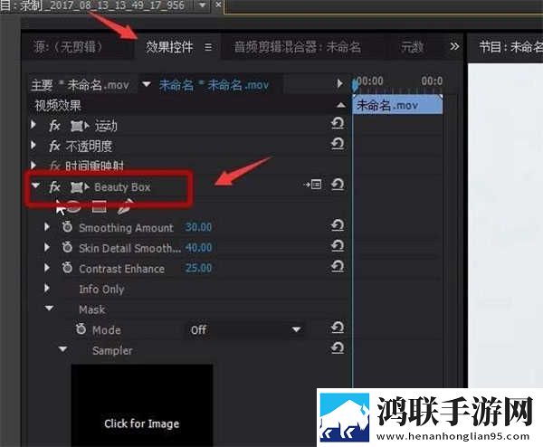Screen dimensions: 543x447
Task: Create a 4-point rectangle mask for Beauty Box
Action: coord(99,206)
